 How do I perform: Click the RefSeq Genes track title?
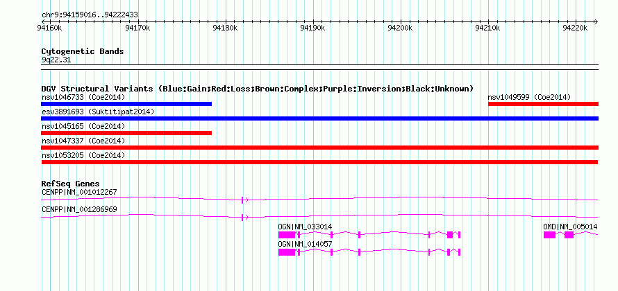click(x=71, y=184)
